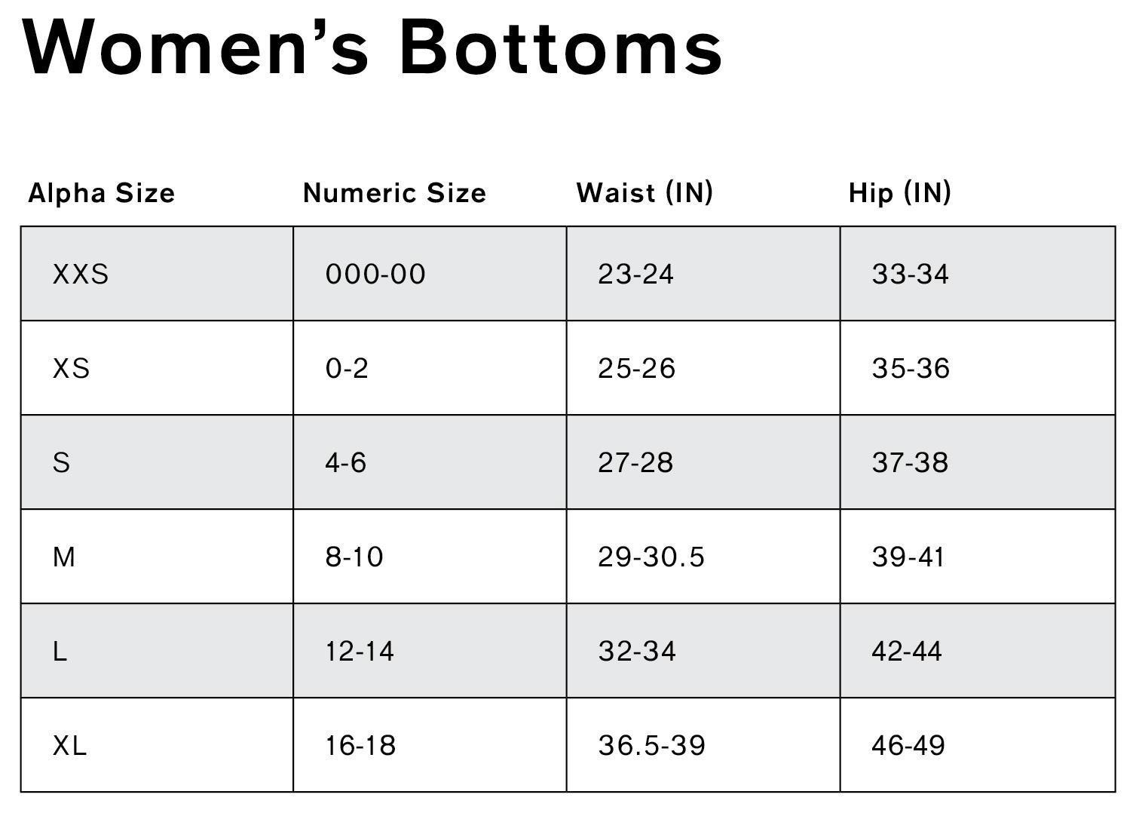Click the Waist (IN) column header

[645, 193]
